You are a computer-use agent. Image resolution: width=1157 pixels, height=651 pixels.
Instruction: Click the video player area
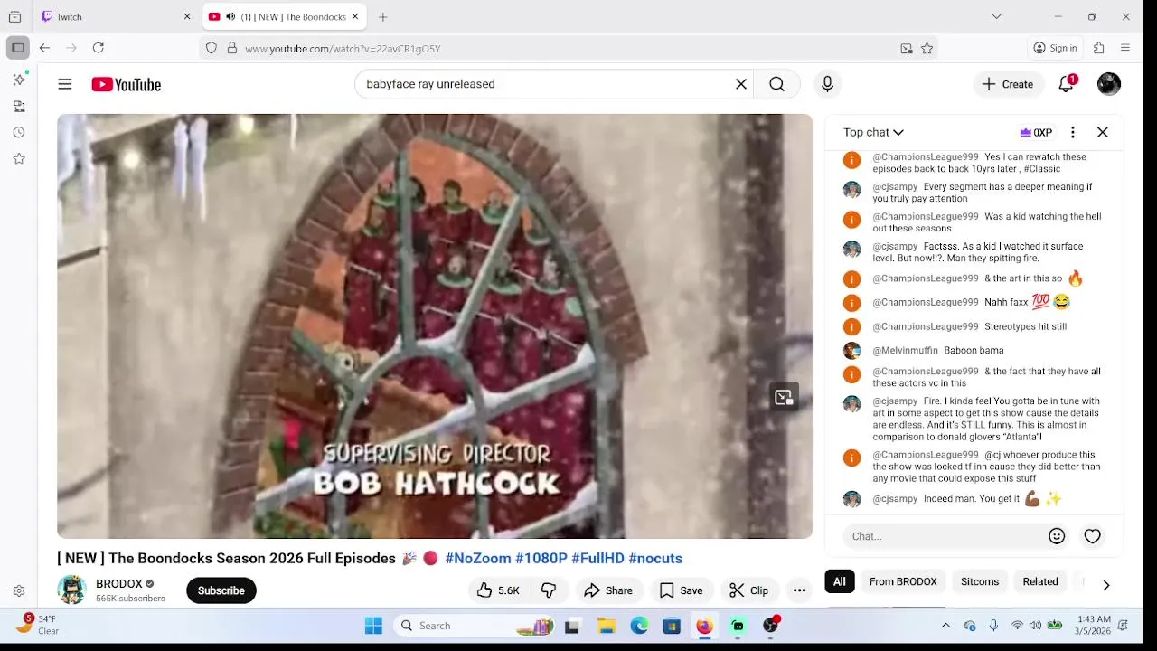(x=435, y=326)
